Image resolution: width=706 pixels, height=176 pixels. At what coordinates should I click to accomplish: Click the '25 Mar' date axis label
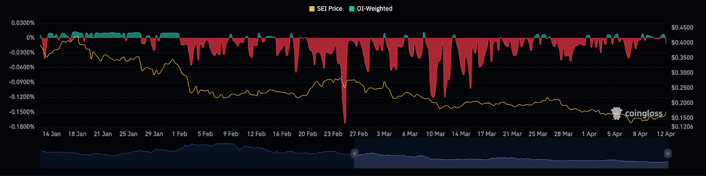[538, 134]
